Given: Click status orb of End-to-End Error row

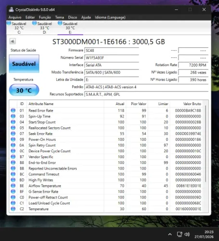Looking at the screenshot, I should click(x=13, y=162).
